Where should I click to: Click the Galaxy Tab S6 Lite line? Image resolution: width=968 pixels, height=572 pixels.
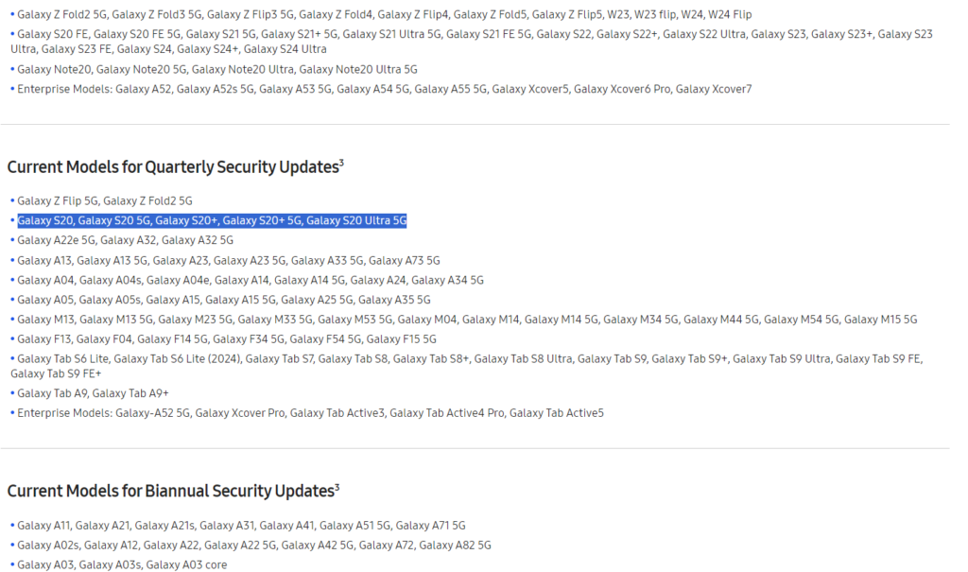[467, 366]
